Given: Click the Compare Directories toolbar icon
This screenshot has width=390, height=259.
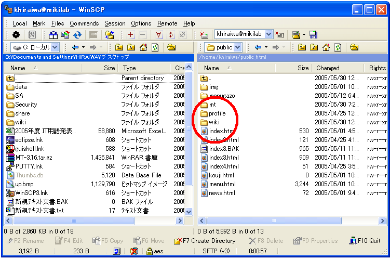Looking at the screenshot, I should pos(53,35).
